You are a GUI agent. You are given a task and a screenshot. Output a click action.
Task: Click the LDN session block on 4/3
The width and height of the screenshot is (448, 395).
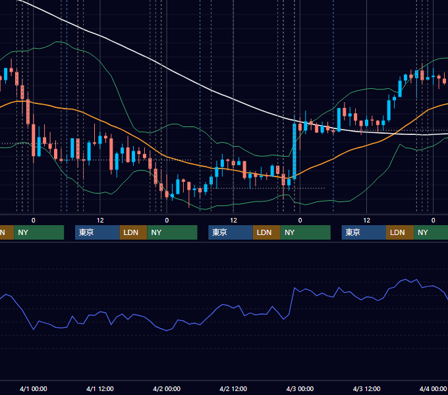tap(400, 232)
